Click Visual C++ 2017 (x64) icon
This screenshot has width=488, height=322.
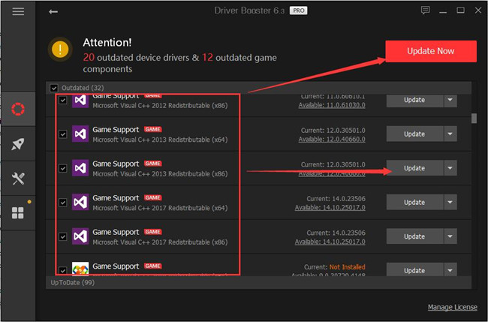[x=80, y=202]
